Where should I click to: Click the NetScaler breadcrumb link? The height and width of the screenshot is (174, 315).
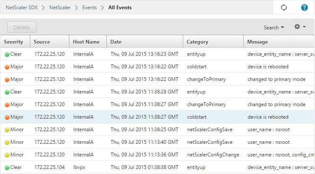tap(60, 8)
